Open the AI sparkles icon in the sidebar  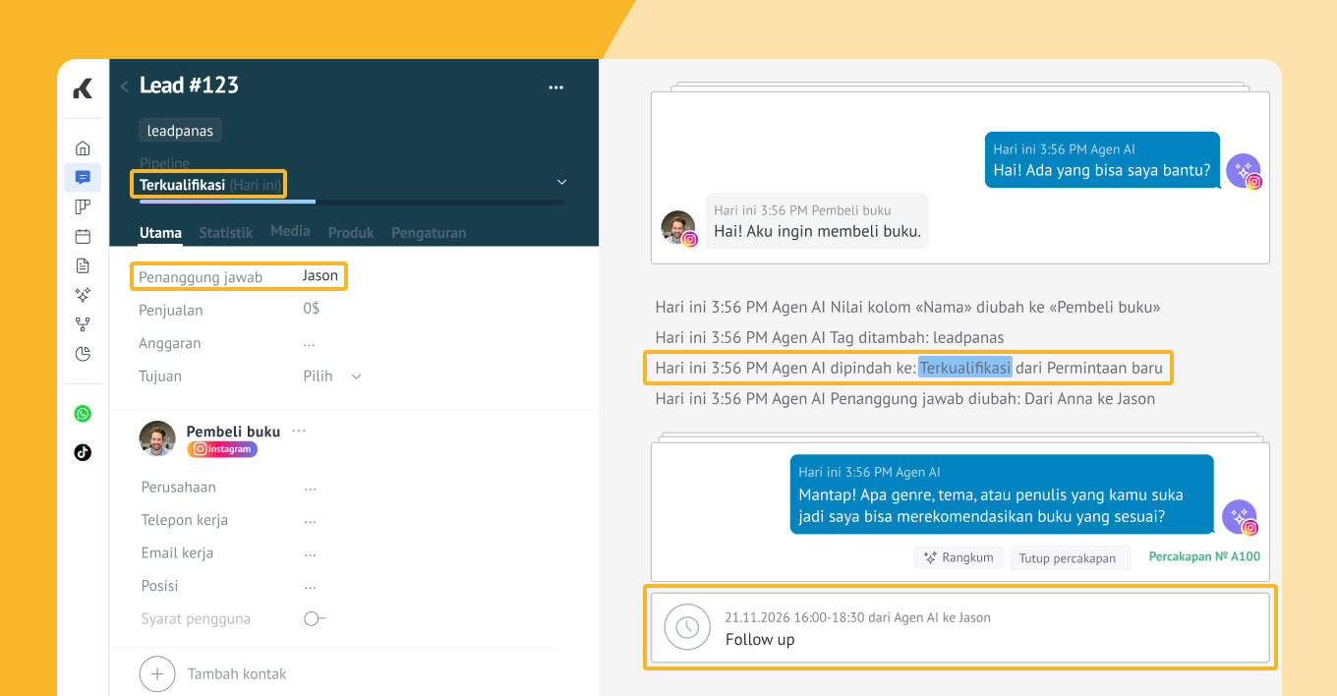83,294
